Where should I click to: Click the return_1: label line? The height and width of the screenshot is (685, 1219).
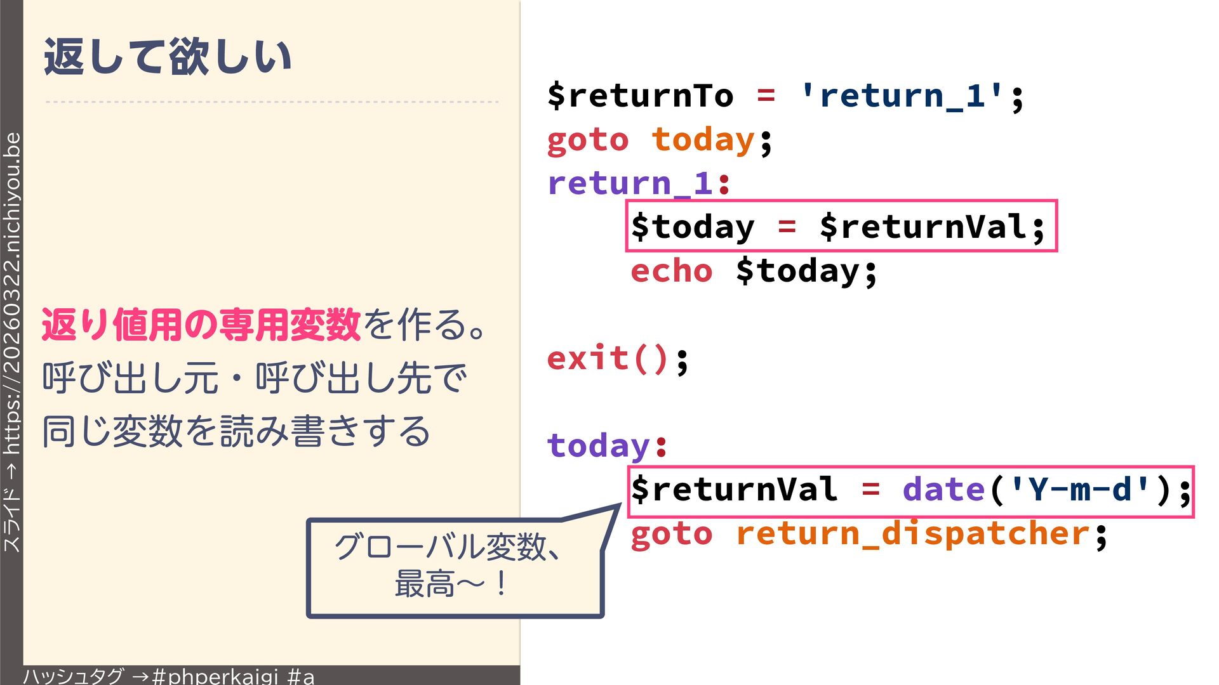pos(639,183)
